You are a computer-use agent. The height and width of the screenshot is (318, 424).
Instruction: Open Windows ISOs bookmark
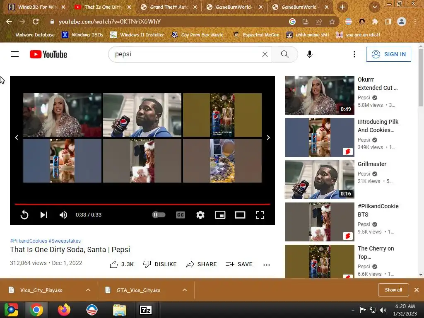pyautogui.click(x=83, y=35)
